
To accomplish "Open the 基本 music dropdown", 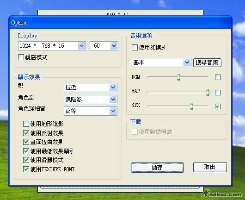I will pos(161,62).
